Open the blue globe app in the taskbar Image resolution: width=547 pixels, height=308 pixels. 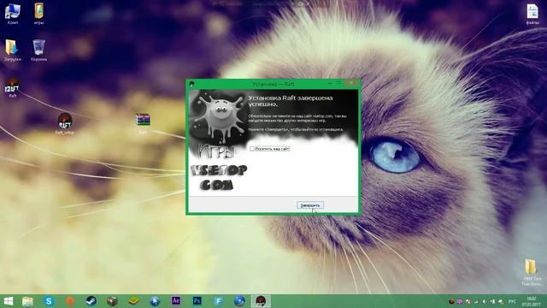(x=239, y=301)
